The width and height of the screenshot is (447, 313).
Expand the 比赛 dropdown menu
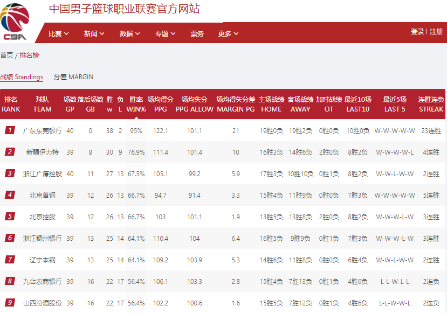pos(58,33)
